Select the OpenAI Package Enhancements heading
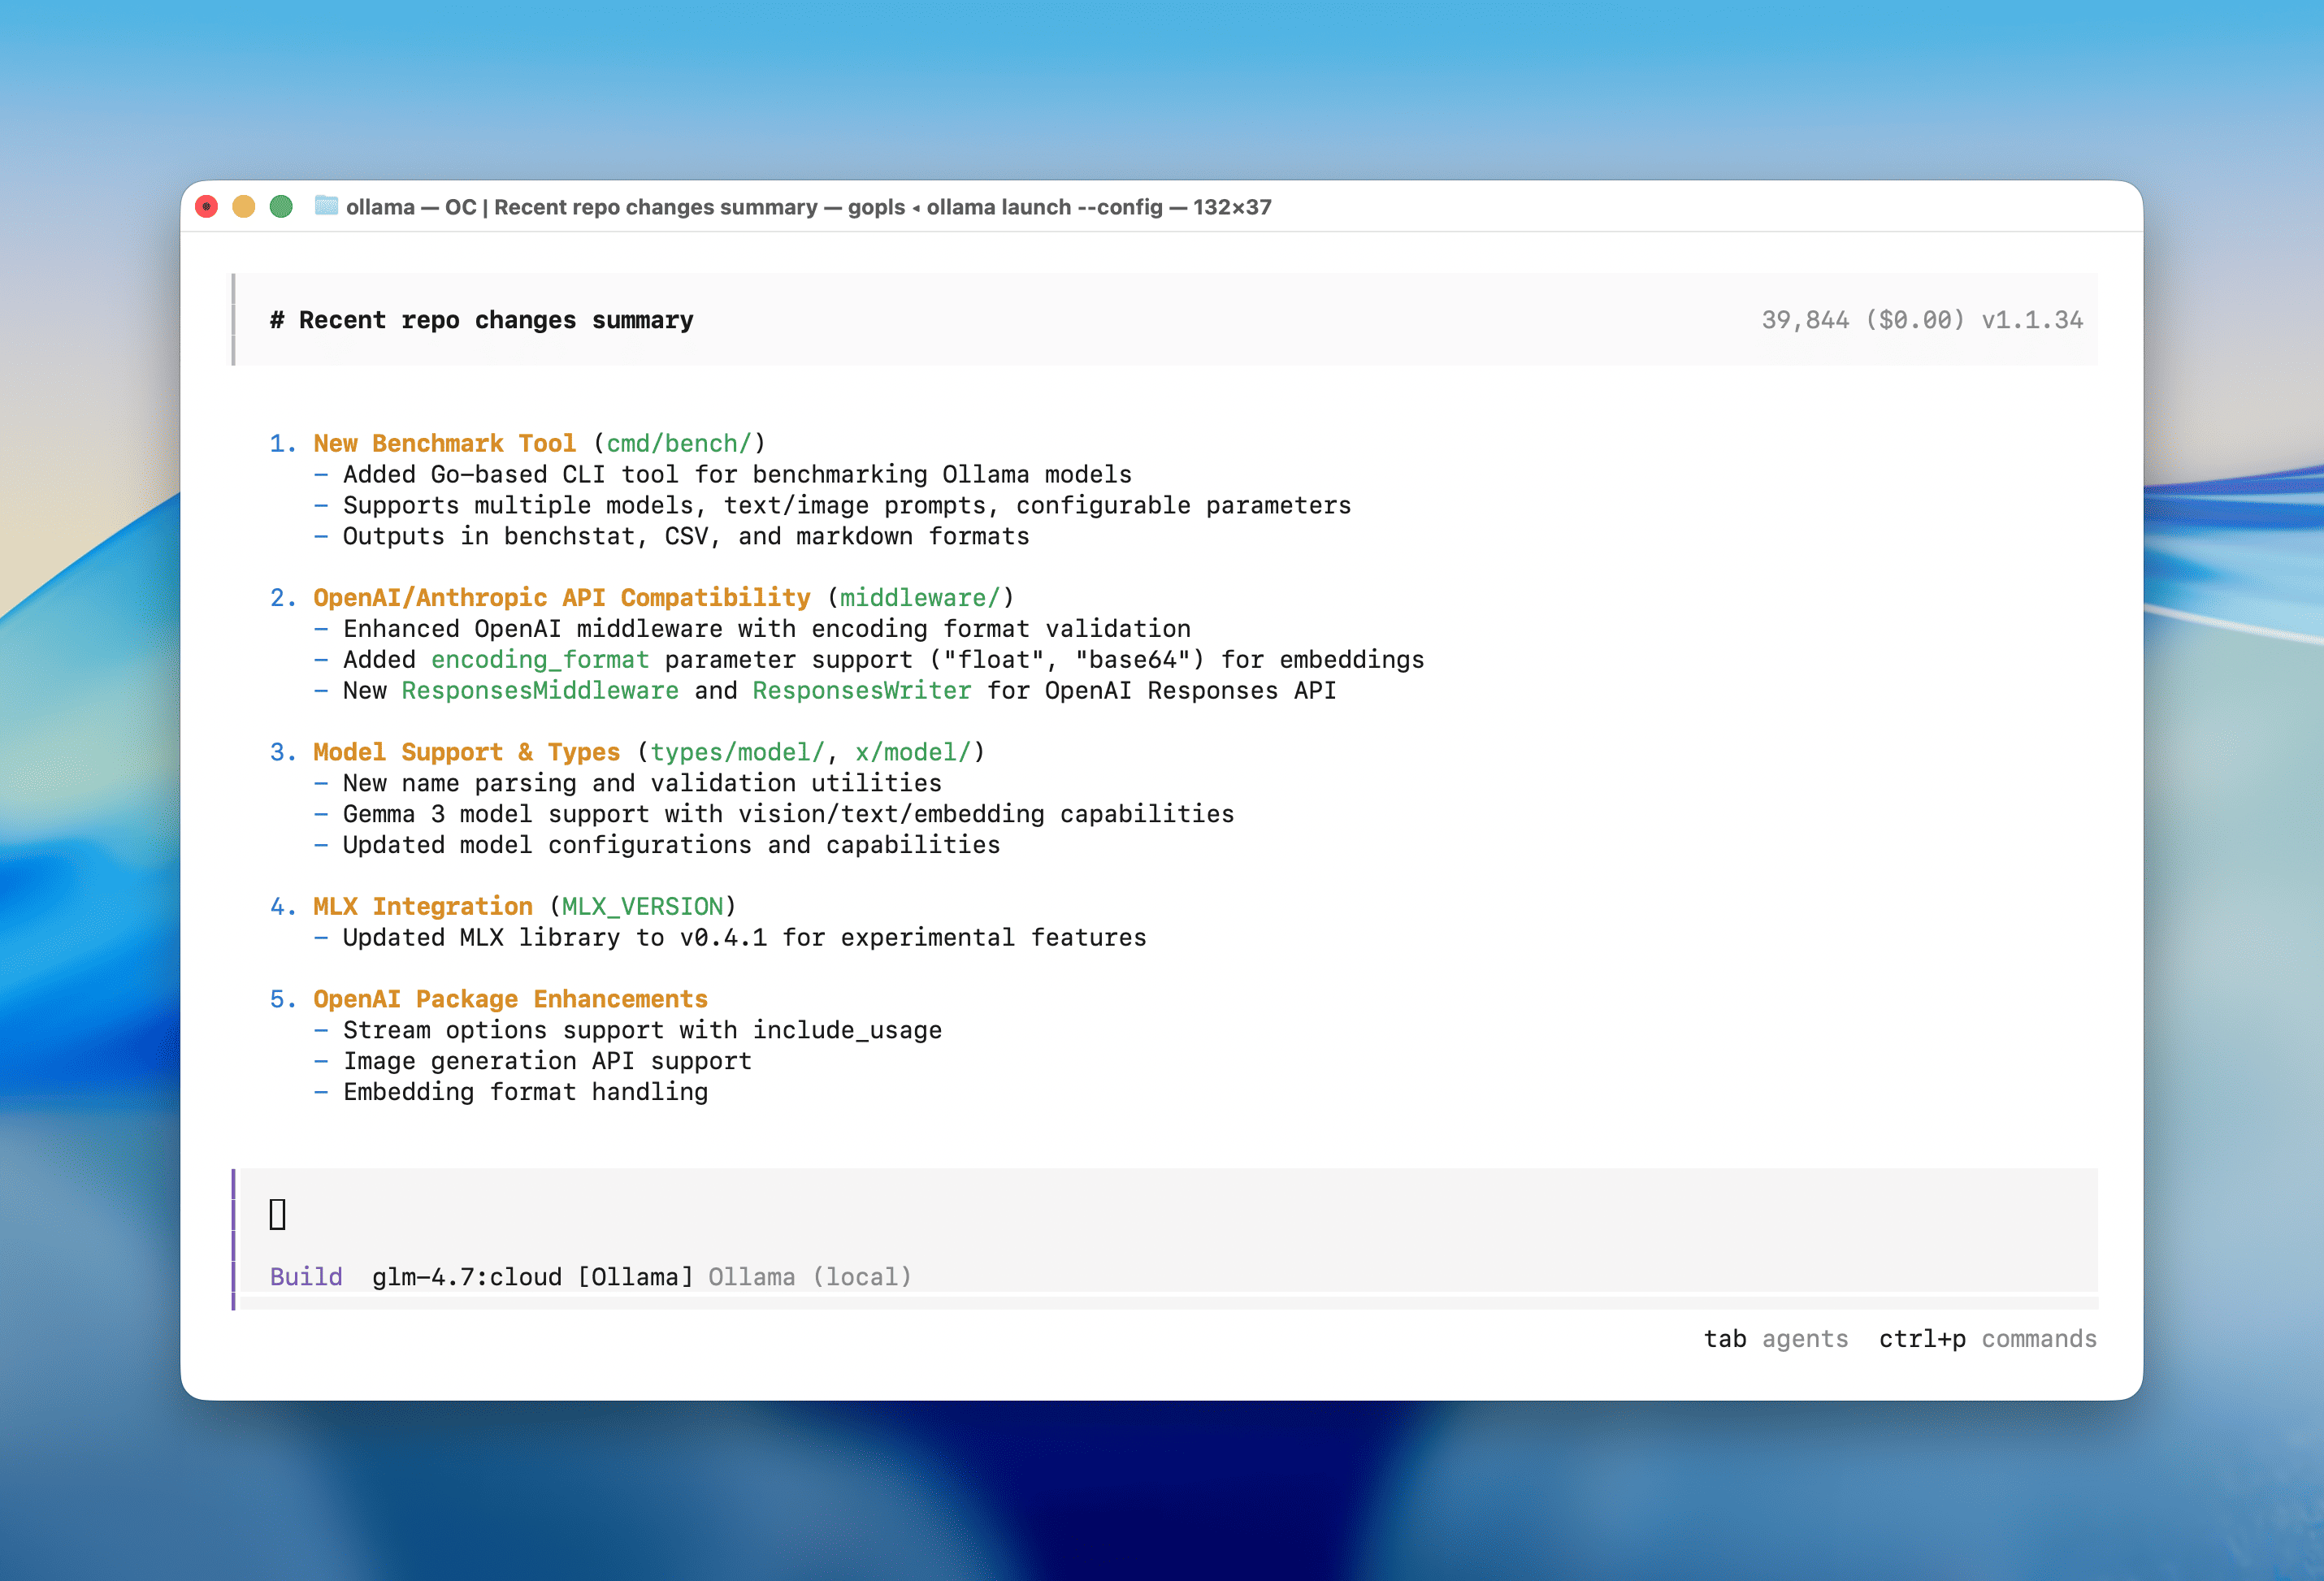This screenshot has width=2324, height=1581. (510, 998)
